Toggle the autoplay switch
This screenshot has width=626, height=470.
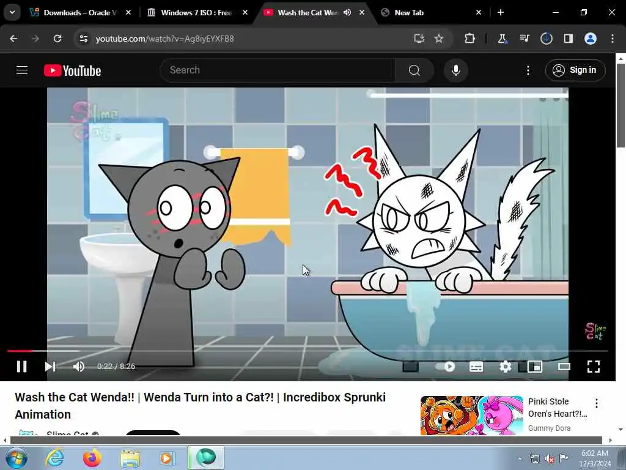[x=446, y=367]
